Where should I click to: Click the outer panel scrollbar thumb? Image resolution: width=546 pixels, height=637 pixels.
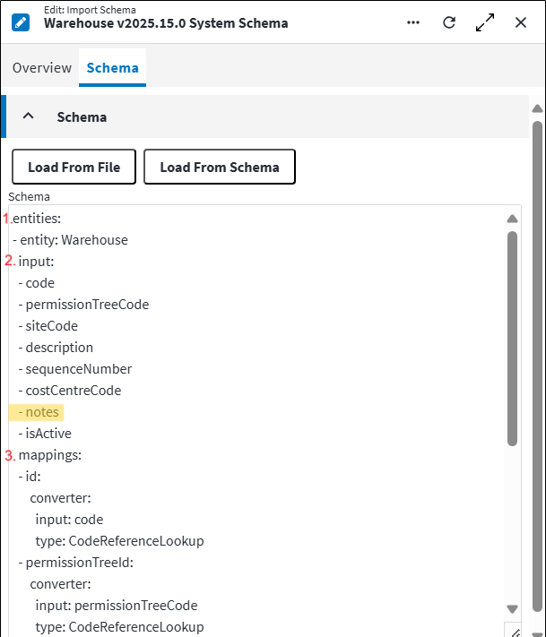pyautogui.click(x=537, y=366)
